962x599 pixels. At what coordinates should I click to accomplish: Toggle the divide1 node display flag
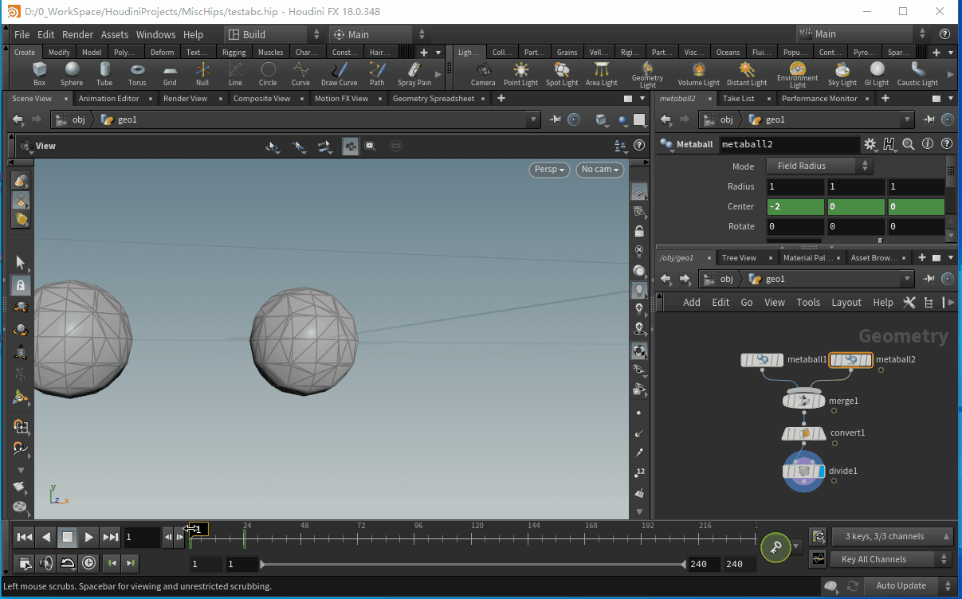click(820, 472)
